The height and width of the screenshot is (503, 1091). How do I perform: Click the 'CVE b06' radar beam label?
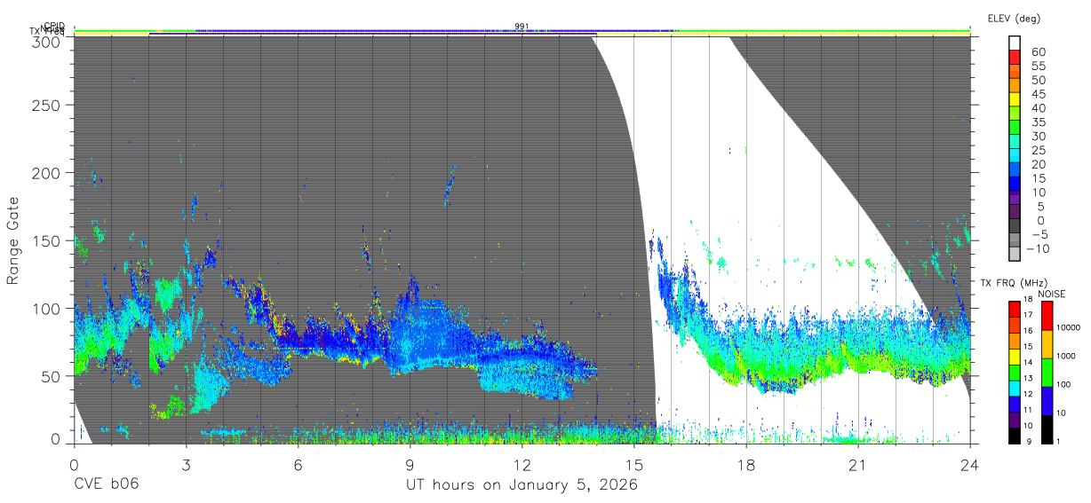click(x=106, y=484)
